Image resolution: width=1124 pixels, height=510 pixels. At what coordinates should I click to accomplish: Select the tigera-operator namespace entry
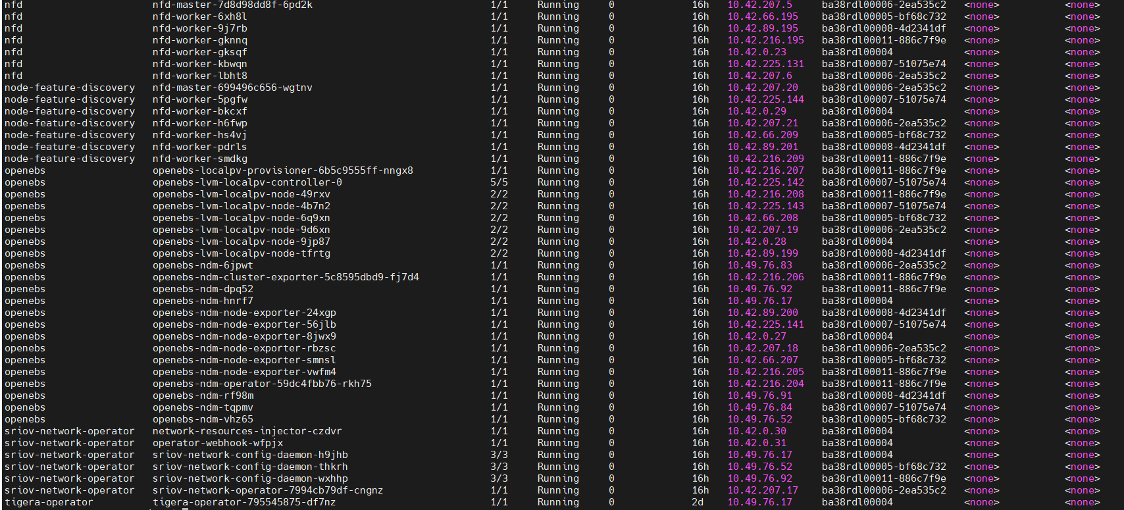[x=49, y=502]
